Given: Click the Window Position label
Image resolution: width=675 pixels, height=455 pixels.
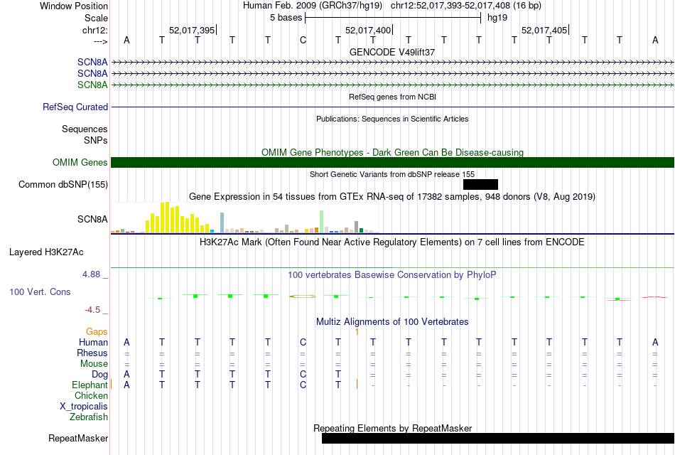Looking at the screenshot, I should 74,6.
